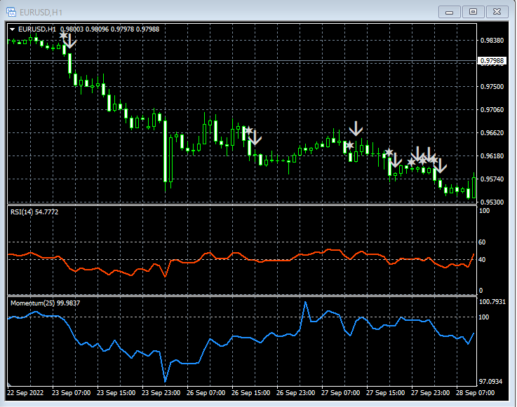Click the EURUSD chart window icon

(x=13, y=11)
